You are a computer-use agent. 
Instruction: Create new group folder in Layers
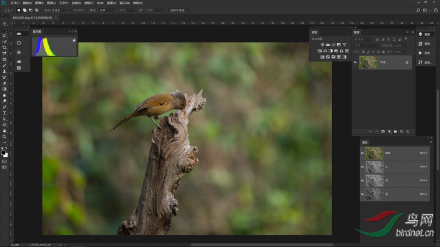click(x=395, y=132)
